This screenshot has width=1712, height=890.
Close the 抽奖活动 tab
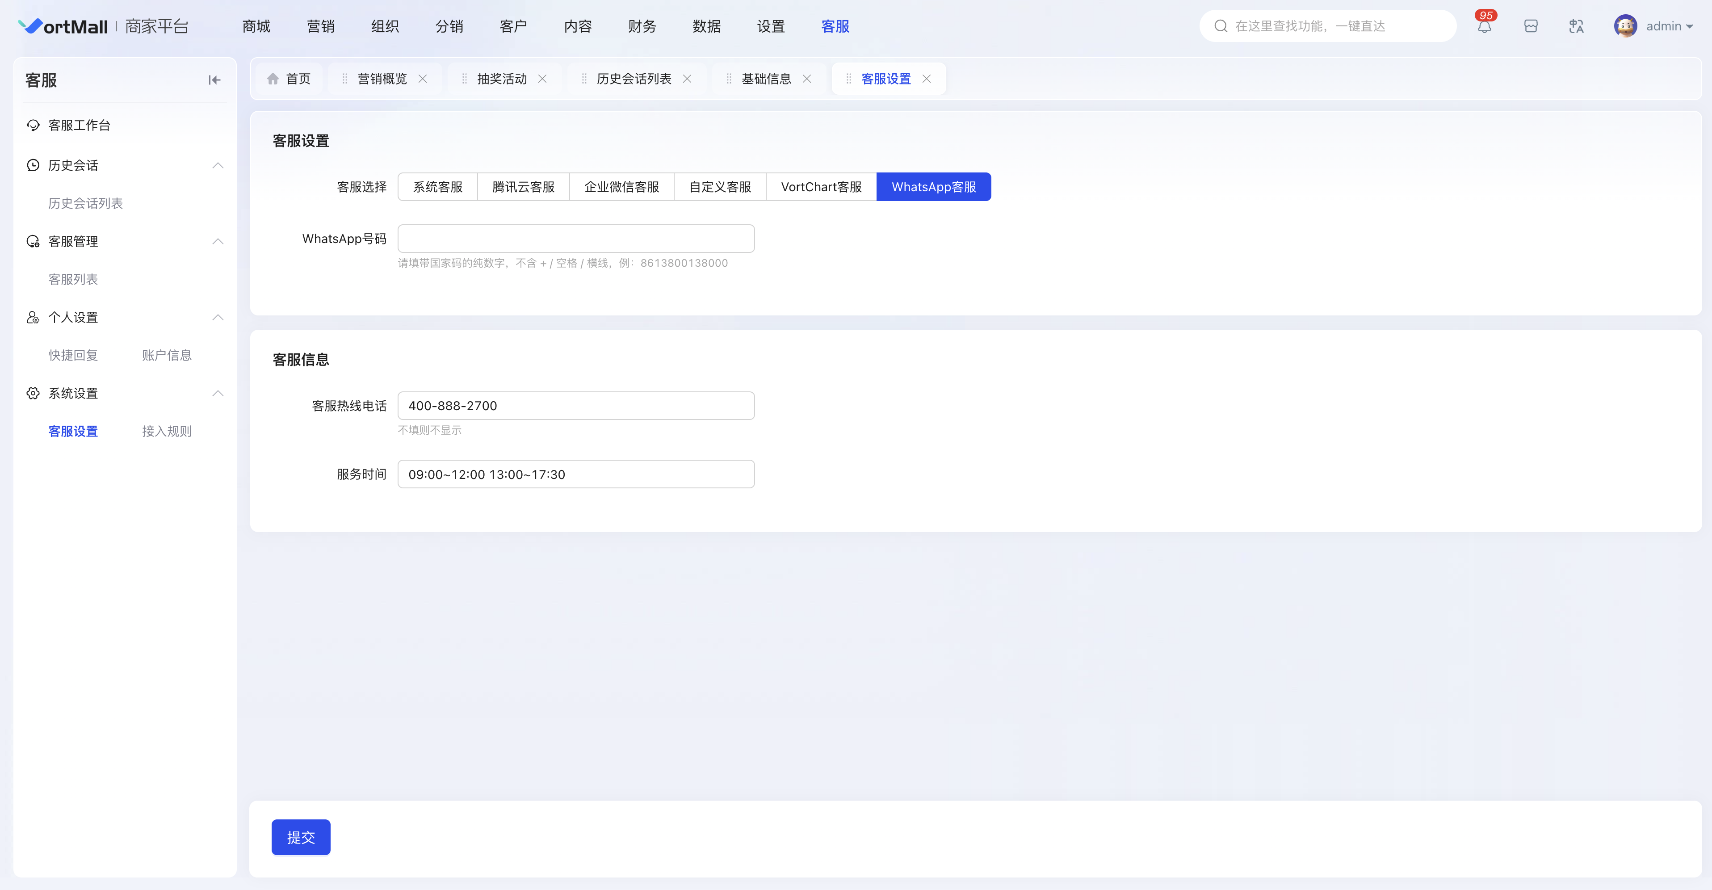click(x=542, y=79)
